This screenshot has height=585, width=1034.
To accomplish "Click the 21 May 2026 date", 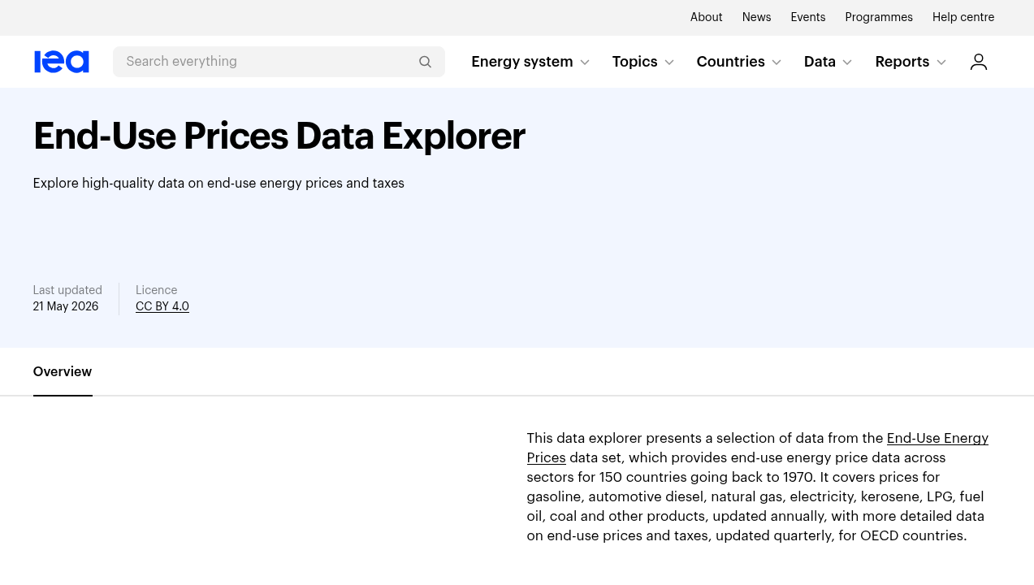I will (x=66, y=306).
